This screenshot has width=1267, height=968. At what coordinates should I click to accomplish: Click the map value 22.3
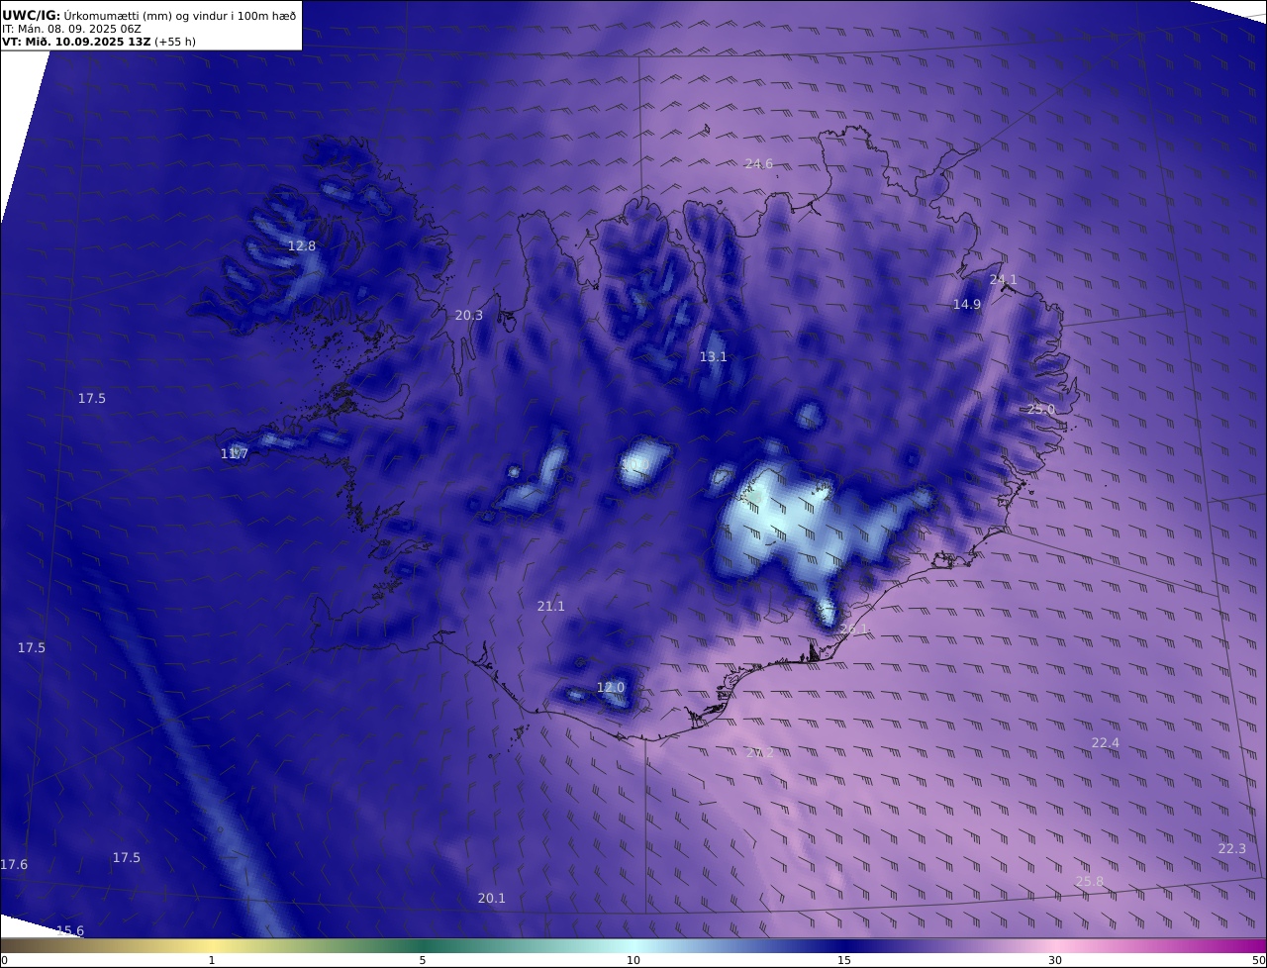coord(1231,849)
